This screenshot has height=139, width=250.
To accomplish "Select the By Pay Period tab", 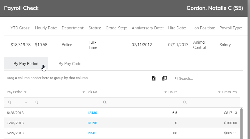I will (26, 64).
